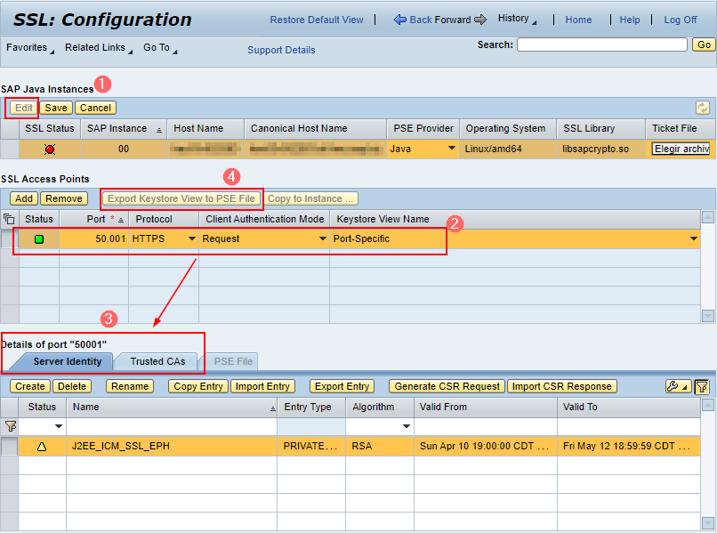Click Export Keystore View to PSE File
This screenshot has width=717, height=533.
coord(181,198)
